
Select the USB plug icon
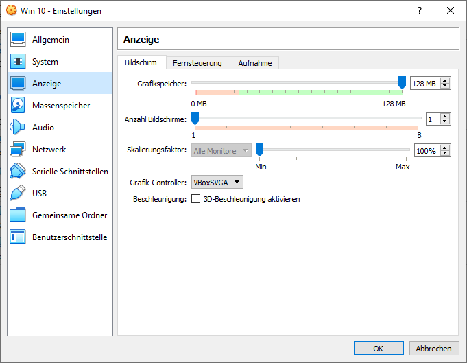18,193
